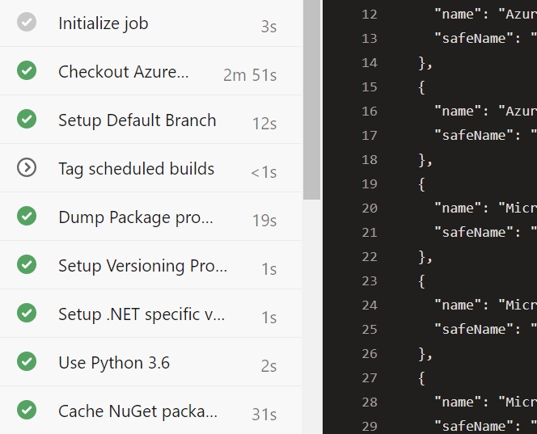Click the opening brace on log line 15

[421, 86]
